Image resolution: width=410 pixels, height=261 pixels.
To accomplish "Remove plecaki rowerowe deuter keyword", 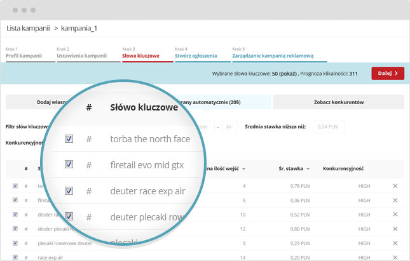I will point(395,243).
